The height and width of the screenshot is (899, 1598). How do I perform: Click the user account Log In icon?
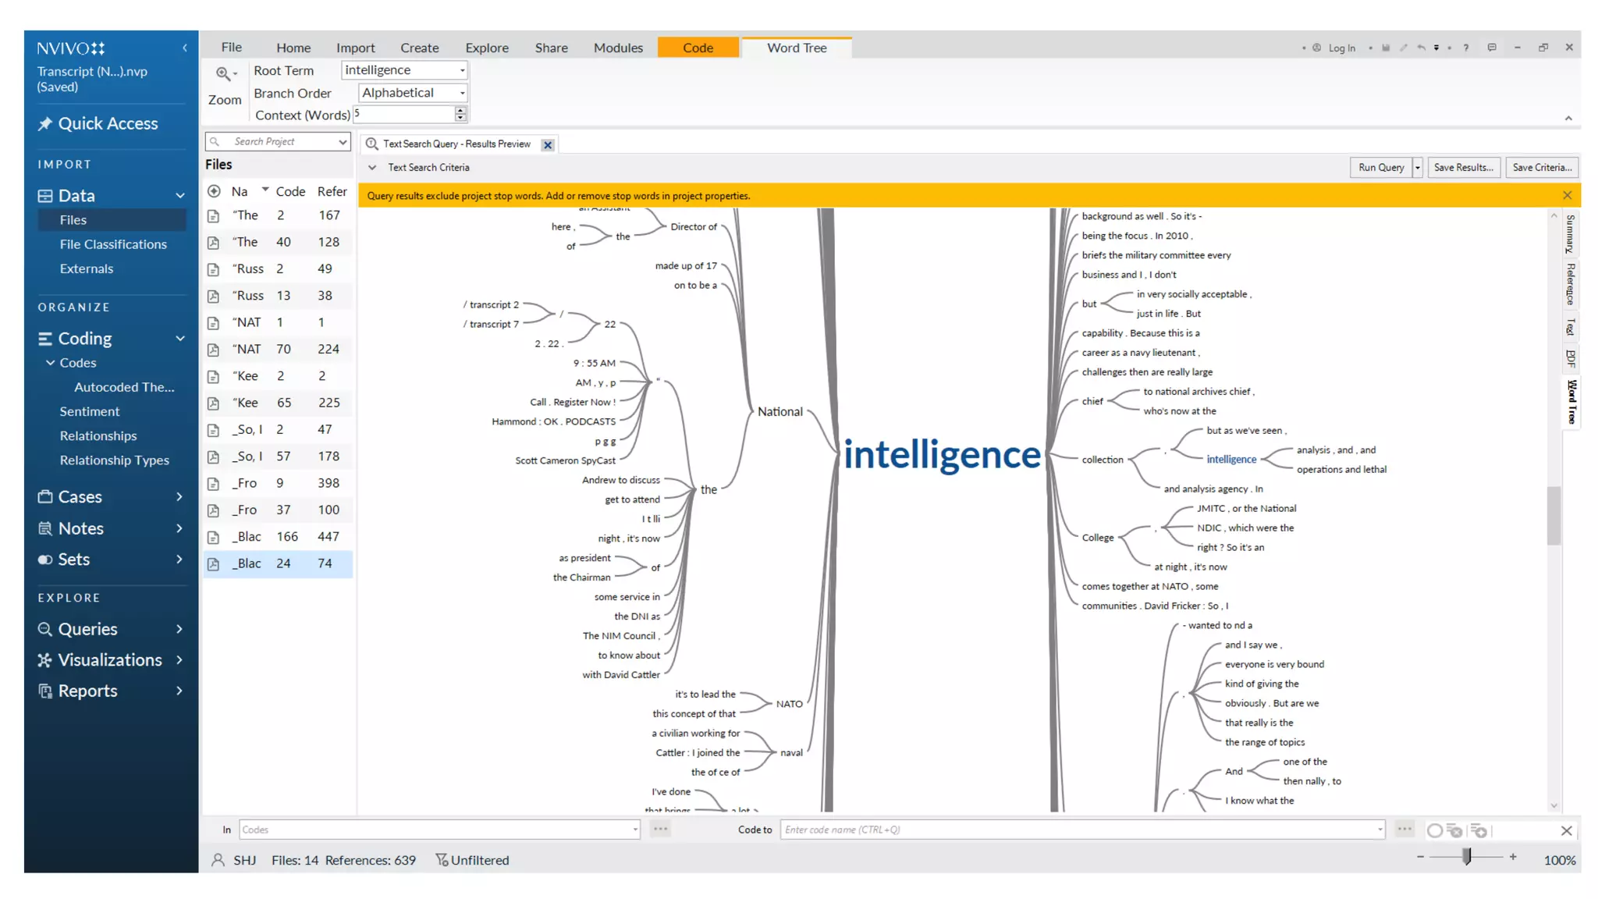click(1317, 48)
